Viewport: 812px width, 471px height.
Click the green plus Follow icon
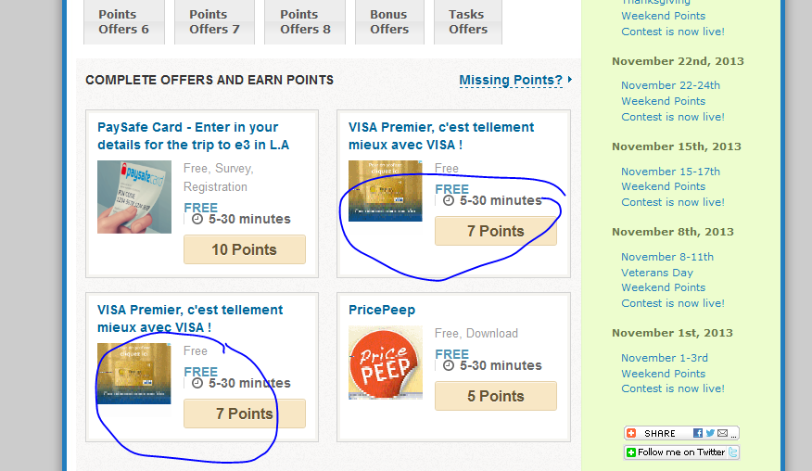coord(631,452)
